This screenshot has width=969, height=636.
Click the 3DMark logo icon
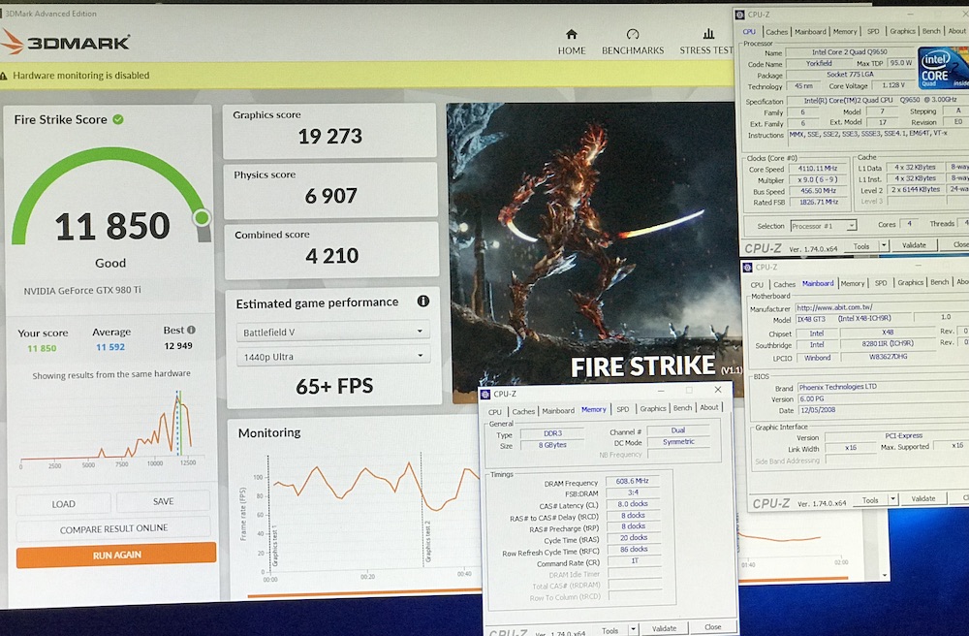(13, 42)
